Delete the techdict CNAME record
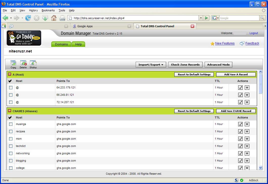The width and height of the screenshot is (268, 184). tap(247, 146)
